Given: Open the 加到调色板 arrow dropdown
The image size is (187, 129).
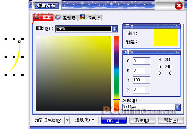Looking at the screenshot, I should pyautogui.click(x=67, y=120).
